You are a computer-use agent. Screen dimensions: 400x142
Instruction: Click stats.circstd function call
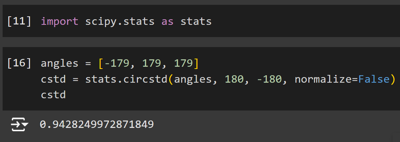126,79
